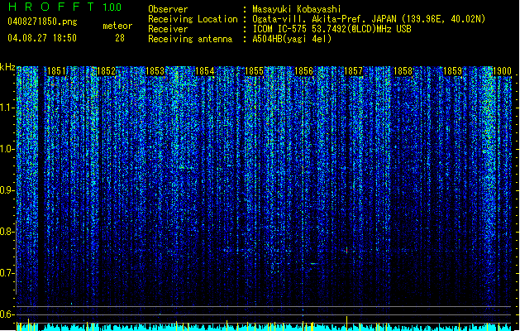This screenshot has height=331, width=520.
Task: Click the A504HB yagi antenna text
Action: [x=292, y=39]
